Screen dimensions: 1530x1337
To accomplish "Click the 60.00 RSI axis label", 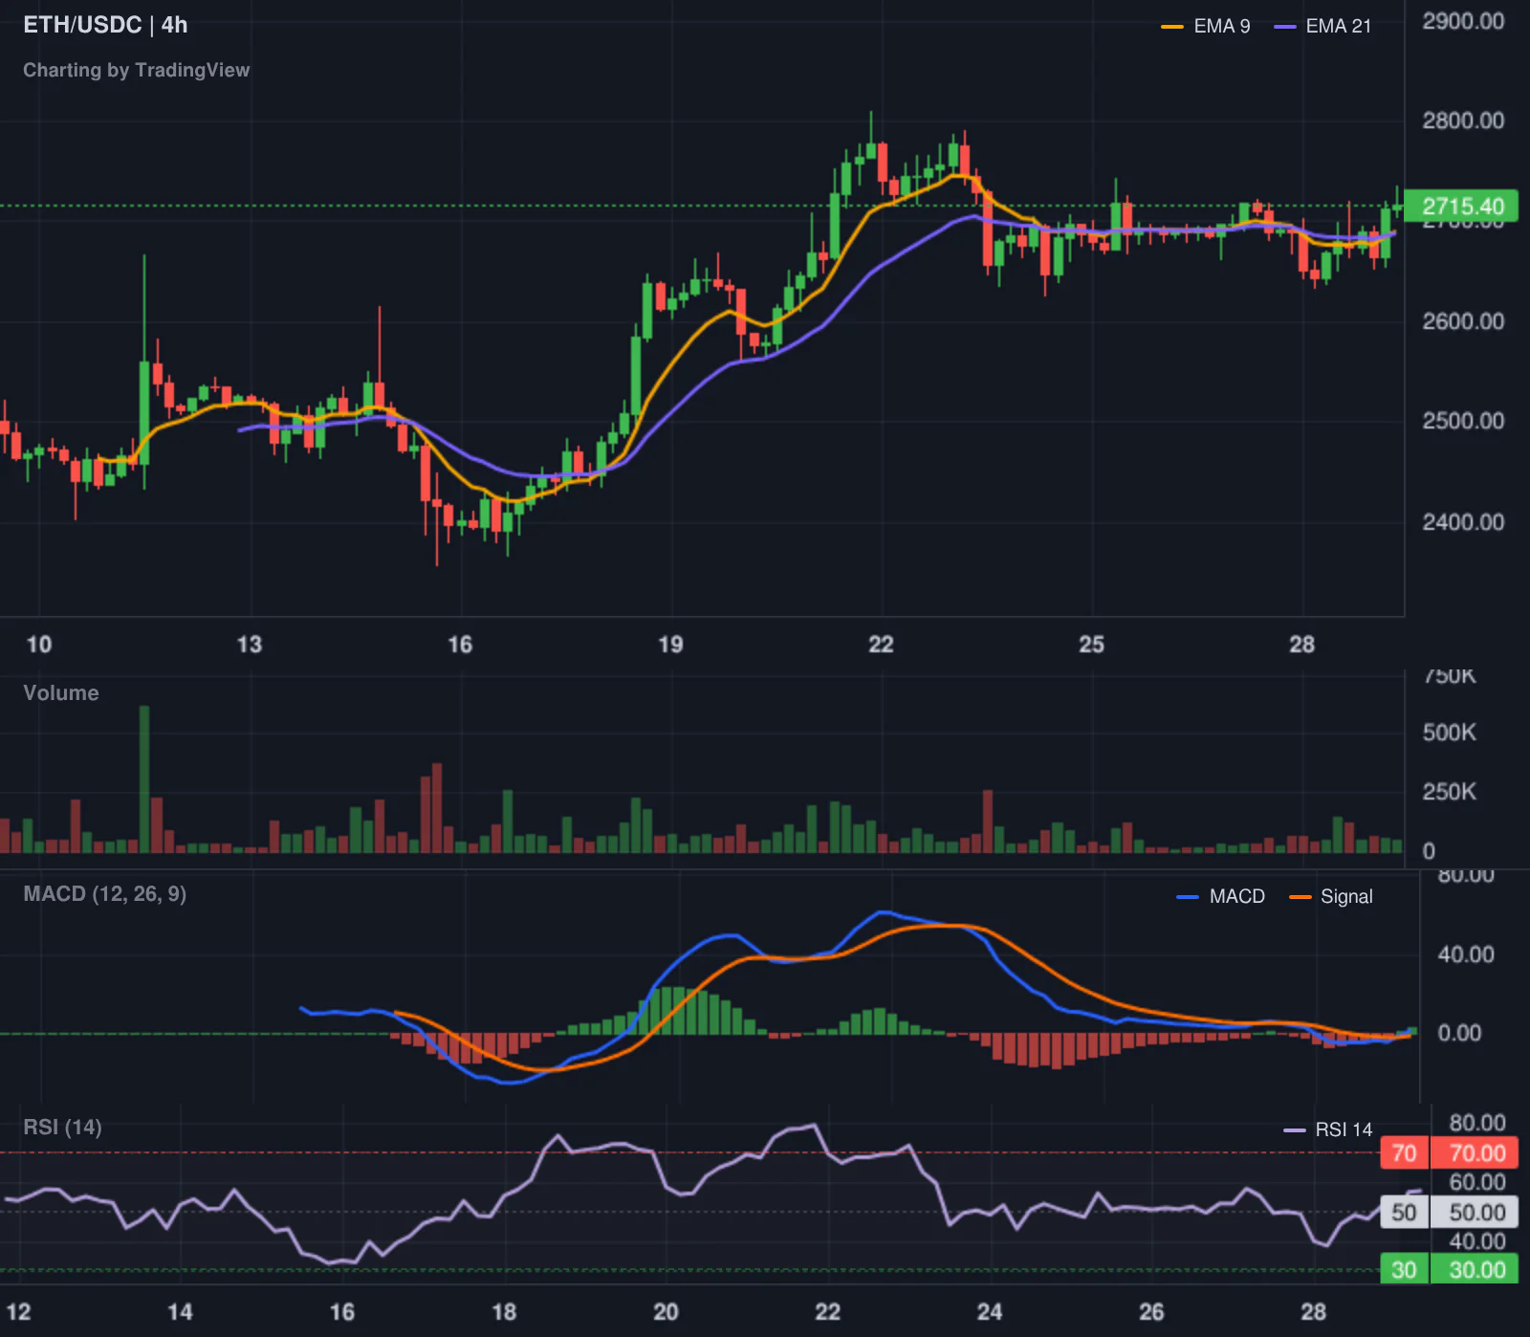I will [1477, 1182].
